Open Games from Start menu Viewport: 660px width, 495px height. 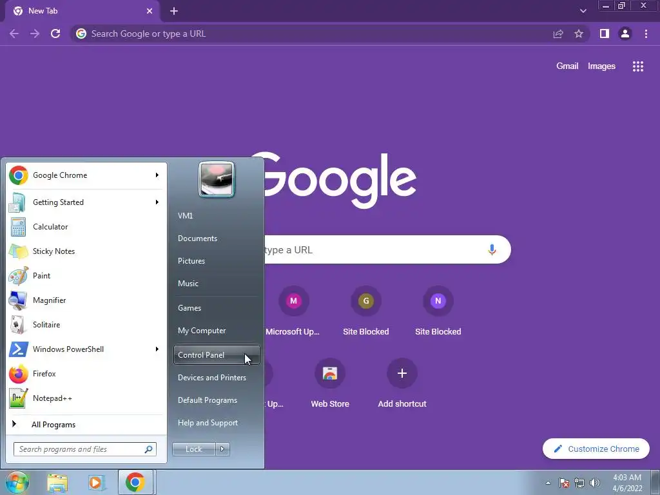[217, 307]
